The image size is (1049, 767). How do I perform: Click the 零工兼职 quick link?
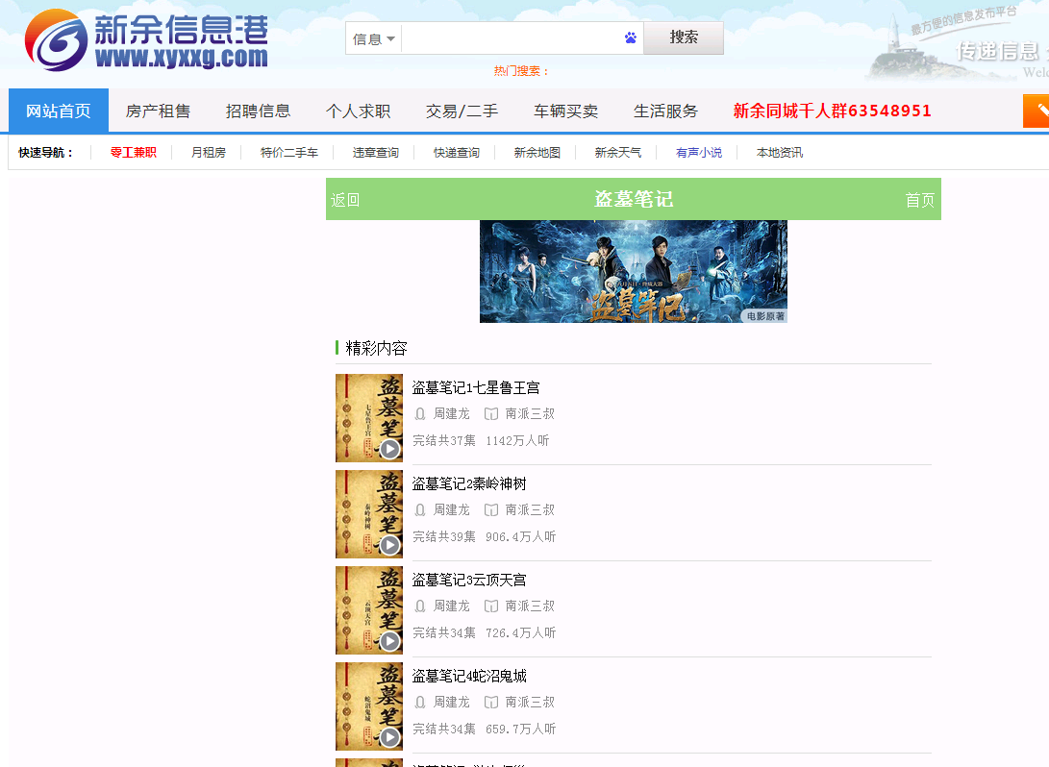pyautogui.click(x=133, y=153)
